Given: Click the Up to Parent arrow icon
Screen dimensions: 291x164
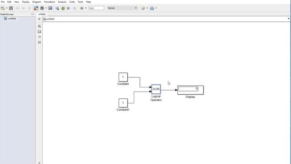Looking at the screenshot, I should tap(29, 8).
